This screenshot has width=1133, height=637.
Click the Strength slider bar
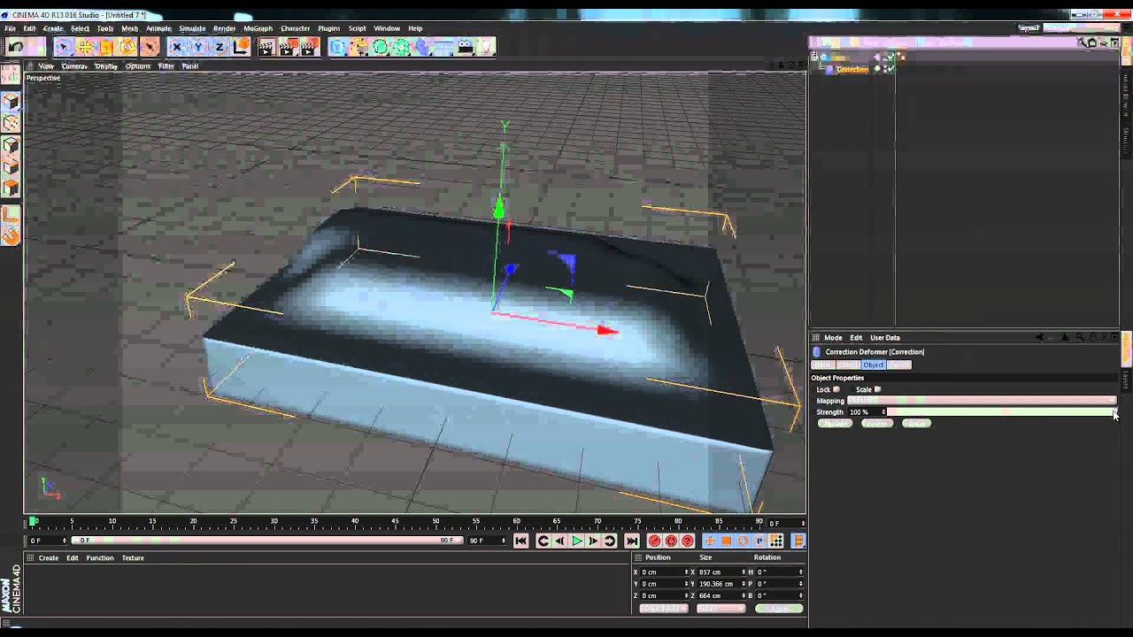[x=1000, y=412]
